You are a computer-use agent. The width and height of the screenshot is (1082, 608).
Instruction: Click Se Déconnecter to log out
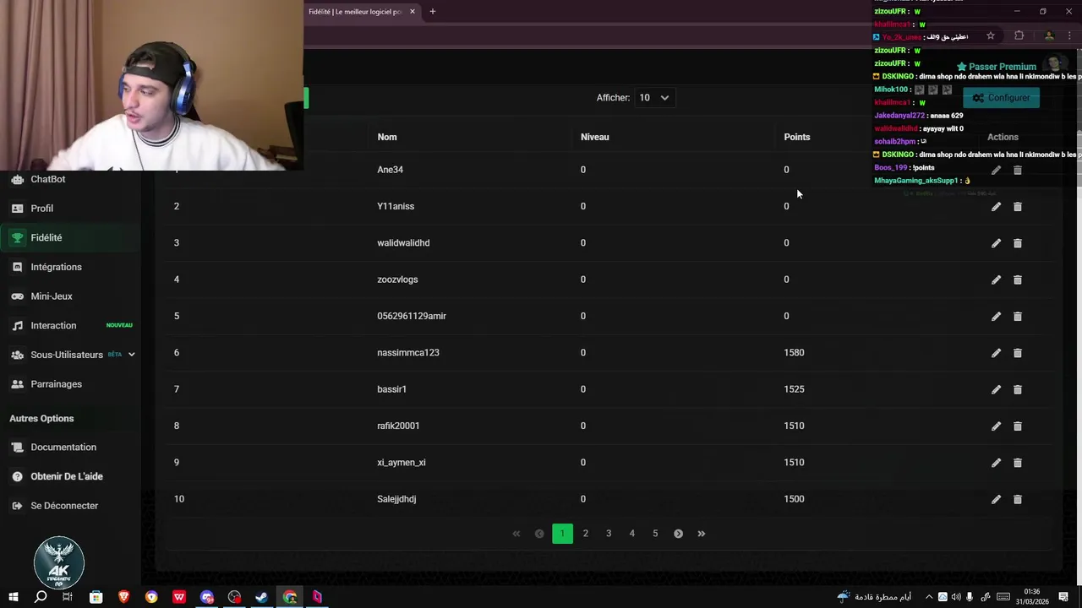point(64,506)
